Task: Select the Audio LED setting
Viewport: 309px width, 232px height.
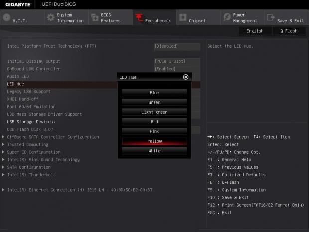Action: pos(18,76)
